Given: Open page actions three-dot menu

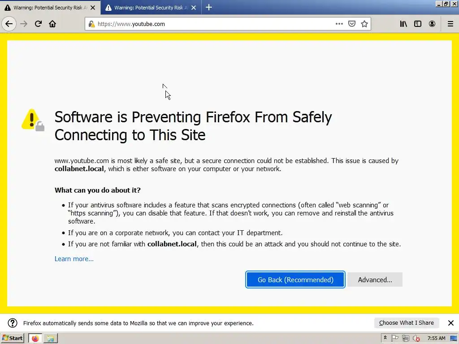Looking at the screenshot, I should [x=339, y=24].
